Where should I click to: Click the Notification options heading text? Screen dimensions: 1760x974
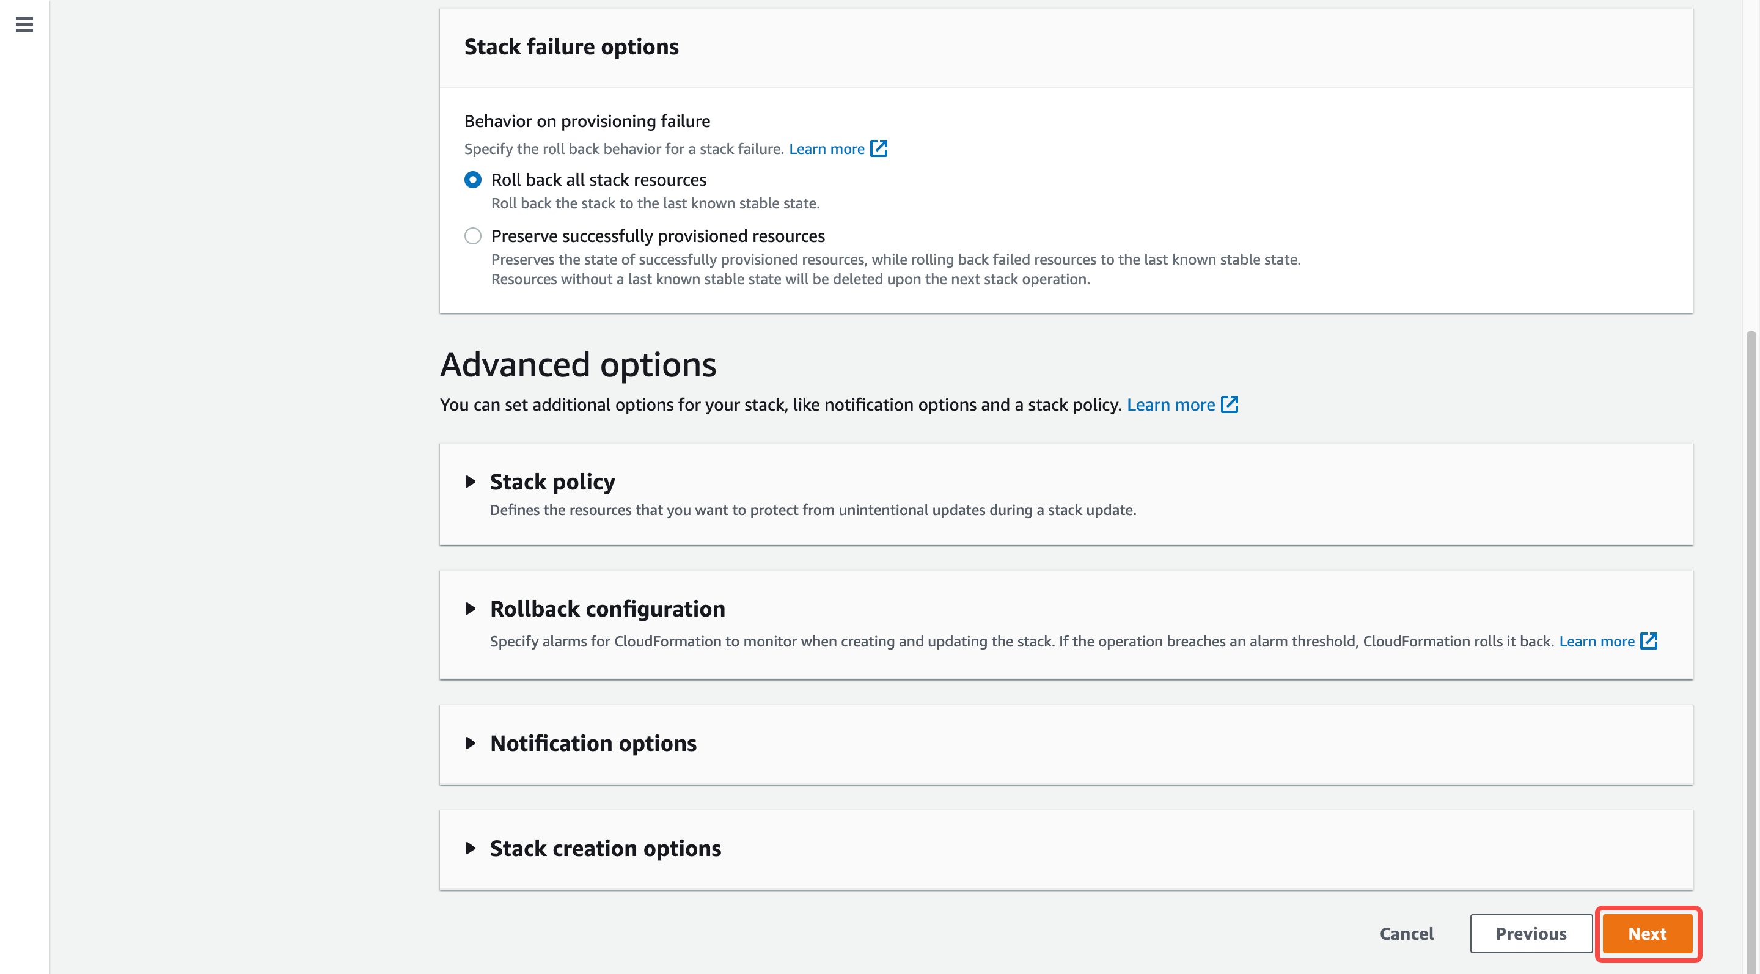coord(593,743)
